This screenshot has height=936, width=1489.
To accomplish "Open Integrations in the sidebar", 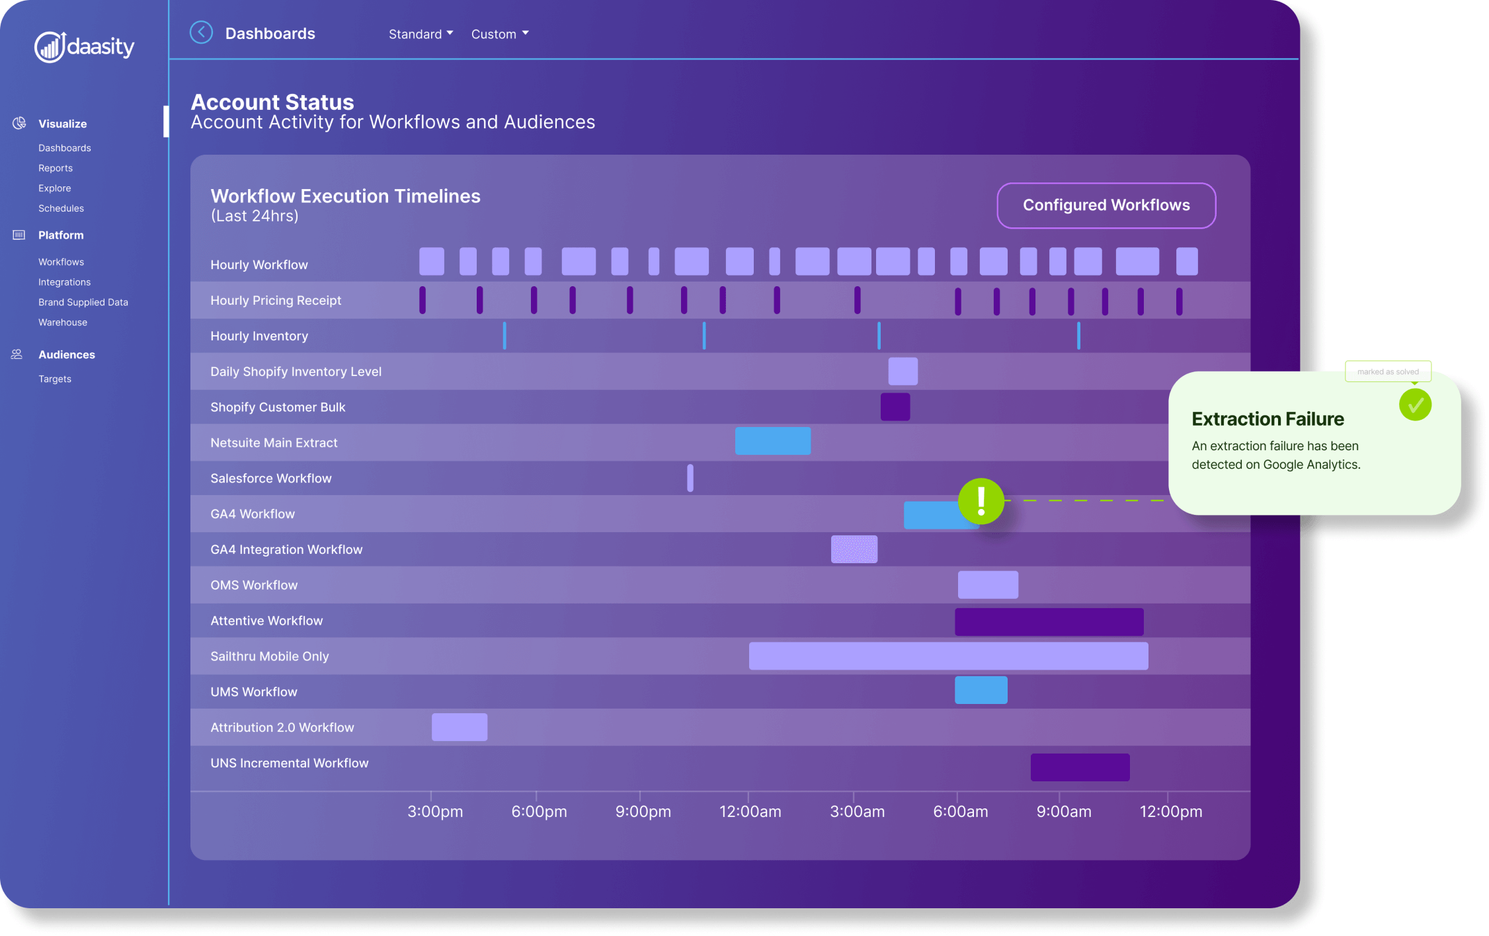I will tap(64, 282).
